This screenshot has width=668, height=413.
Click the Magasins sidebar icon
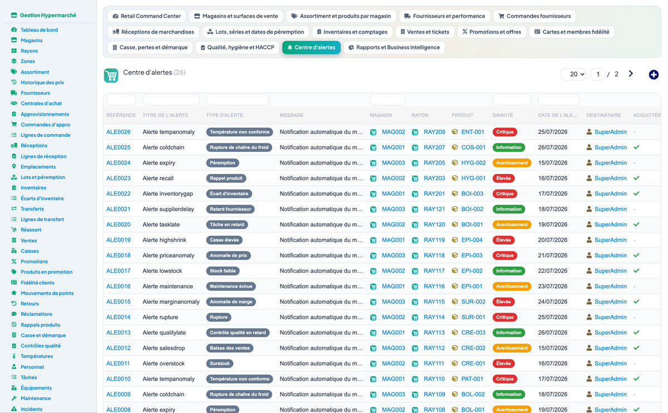pyautogui.click(x=14, y=40)
